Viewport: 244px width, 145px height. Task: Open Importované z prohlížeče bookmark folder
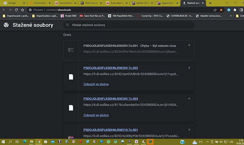pos(16,16)
